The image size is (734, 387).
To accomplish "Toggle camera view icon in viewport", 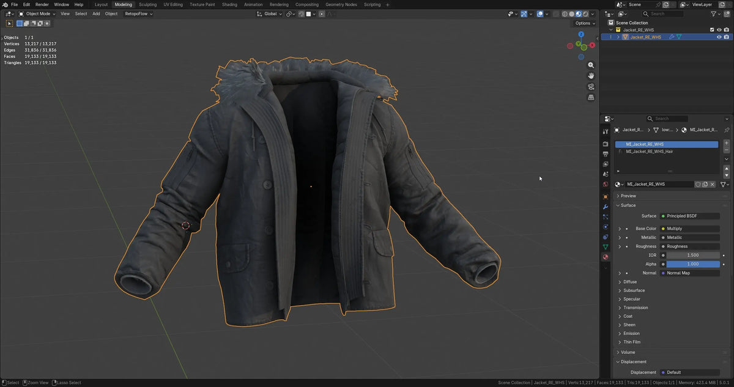I will [x=591, y=86].
